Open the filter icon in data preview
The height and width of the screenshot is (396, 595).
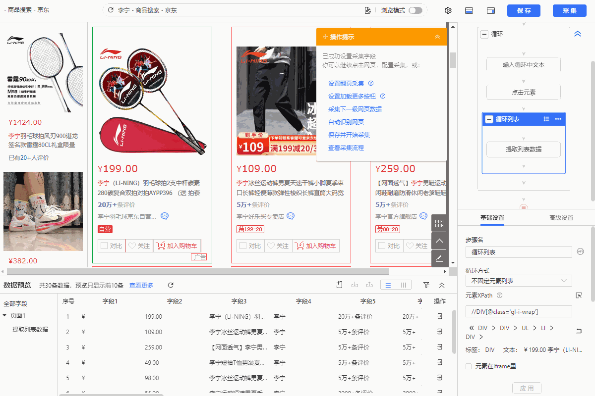click(x=426, y=285)
